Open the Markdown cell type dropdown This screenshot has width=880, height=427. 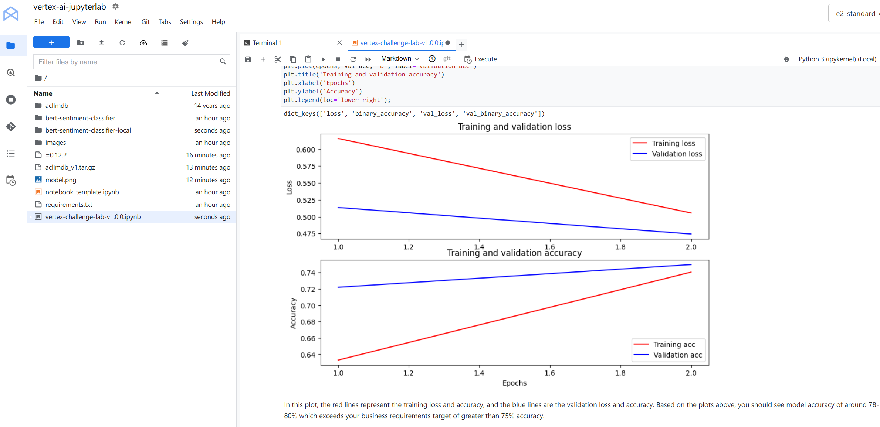(x=400, y=59)
